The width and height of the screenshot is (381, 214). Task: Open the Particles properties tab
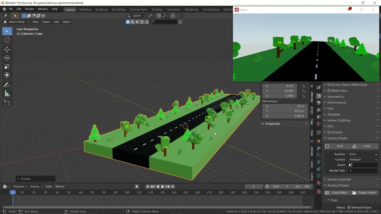tap(319, 155)
